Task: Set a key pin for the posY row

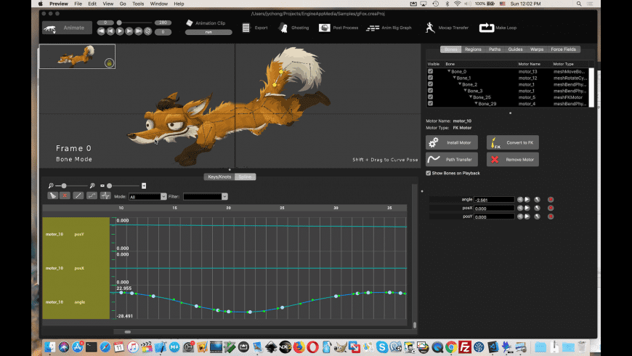Action: click(x=537, y=217)
